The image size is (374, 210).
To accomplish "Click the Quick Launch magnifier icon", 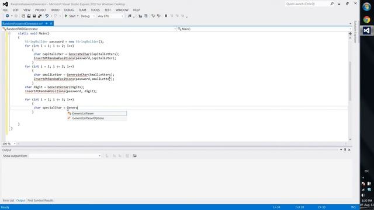I will (332, 4).
